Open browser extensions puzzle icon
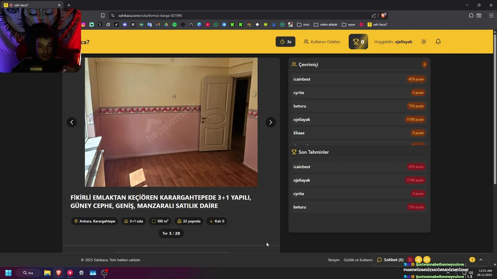 471,15
